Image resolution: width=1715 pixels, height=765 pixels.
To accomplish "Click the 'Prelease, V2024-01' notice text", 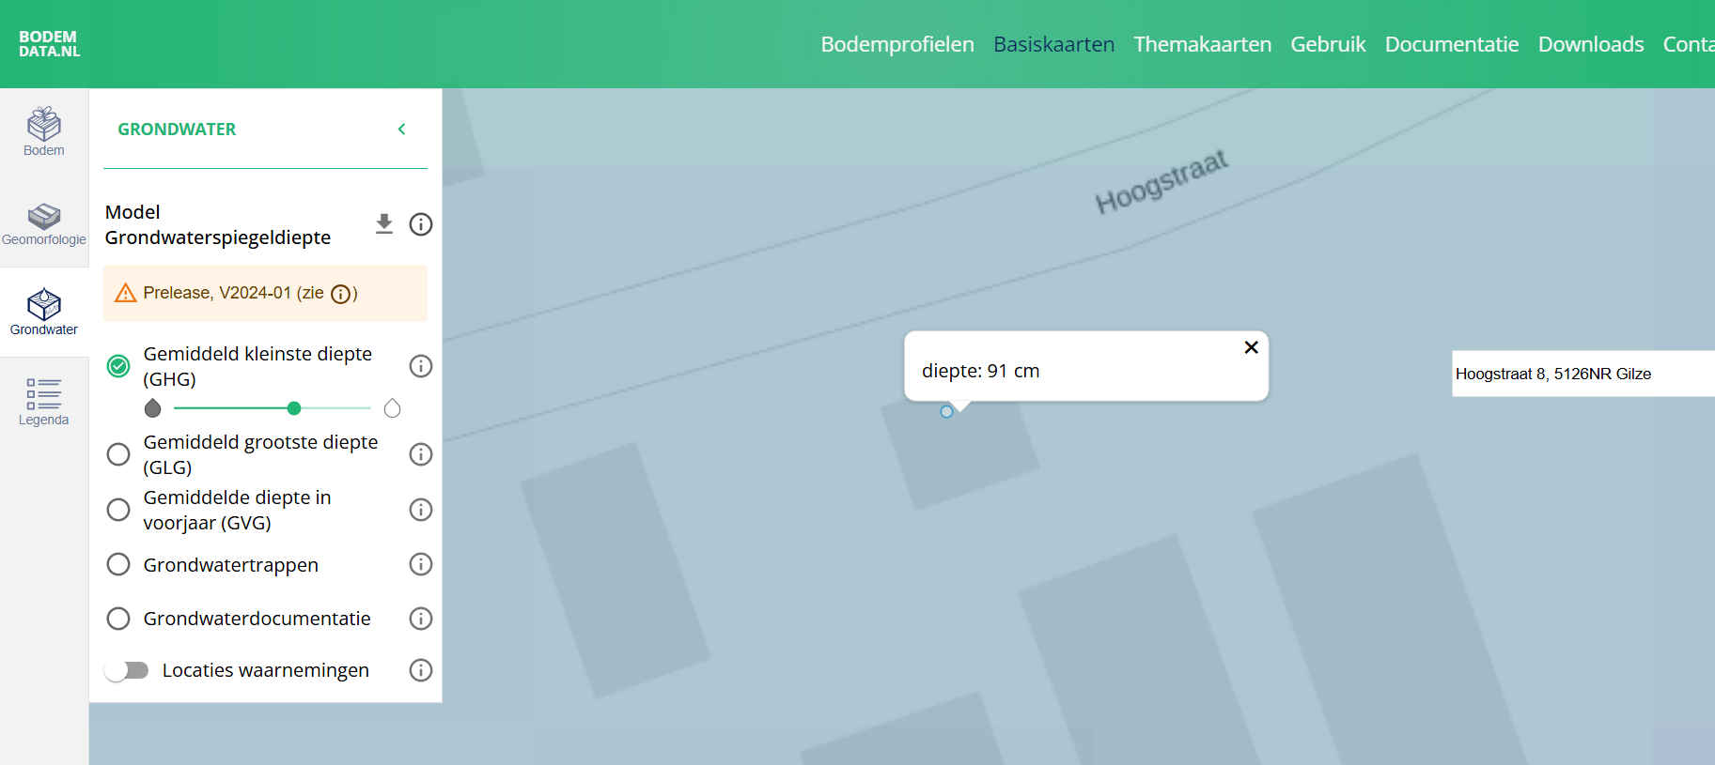I will (217, 293).
